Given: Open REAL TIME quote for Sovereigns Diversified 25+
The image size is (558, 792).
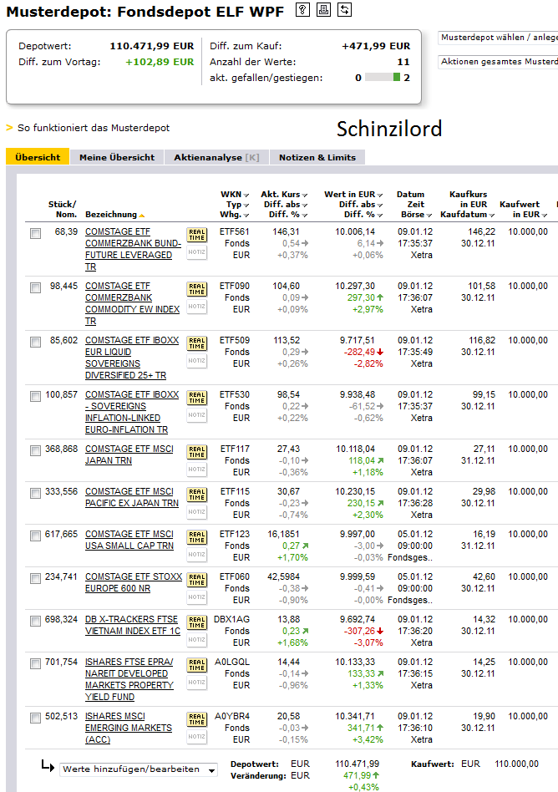Looking at the screenshot, I should point(197,343).
